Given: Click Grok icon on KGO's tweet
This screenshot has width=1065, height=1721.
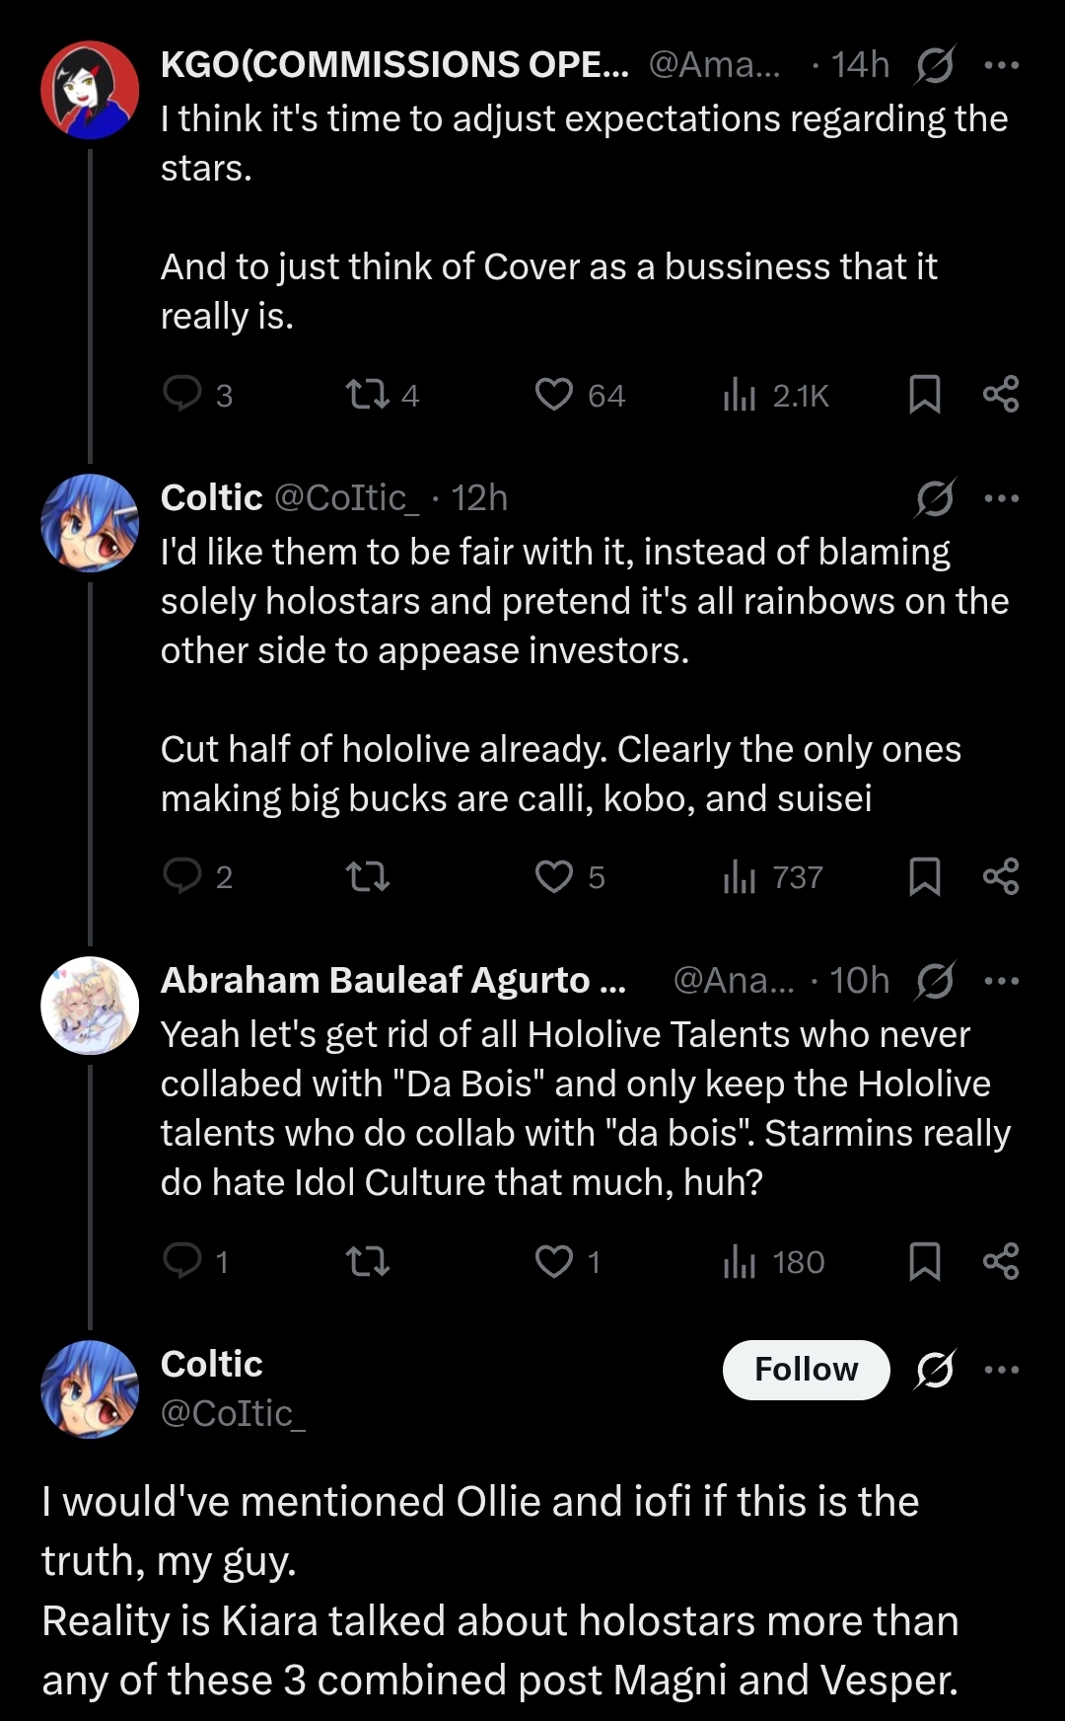Looking at the screenshot, I should pos(934,65).
